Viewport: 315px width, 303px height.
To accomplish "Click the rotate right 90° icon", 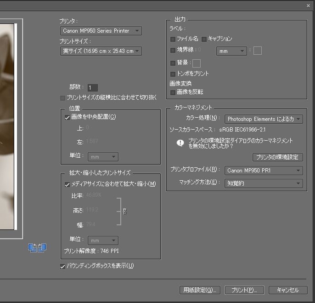I will tap(42, 247).
